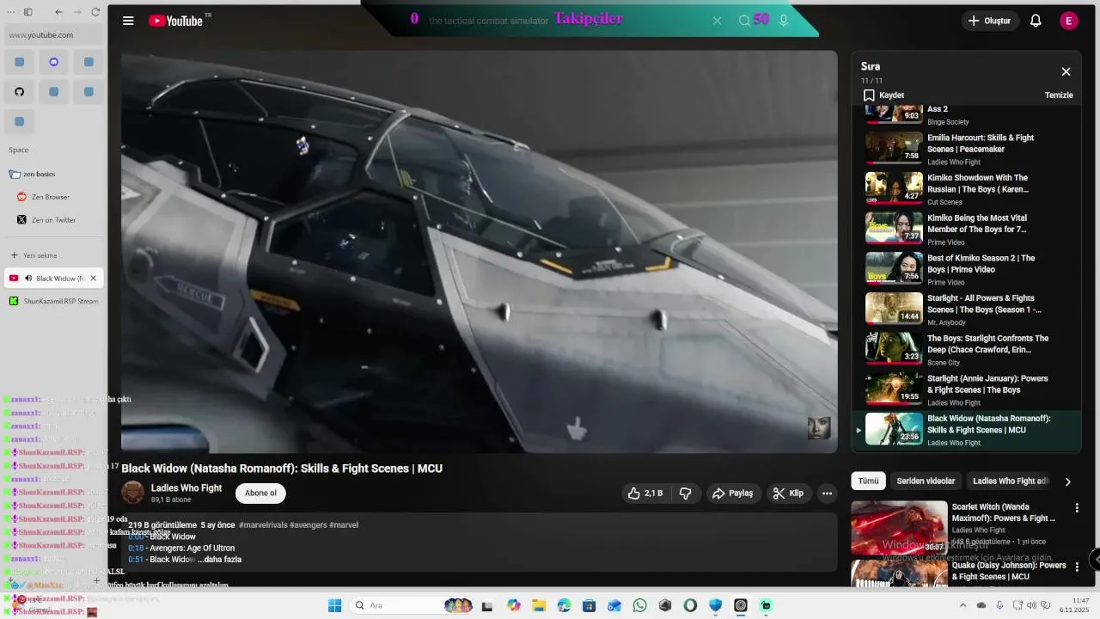The height and width of the screenshot is (619, 1100).
Task: Open Microsoft Edge from the taskbar
Action: click(564, 605)
